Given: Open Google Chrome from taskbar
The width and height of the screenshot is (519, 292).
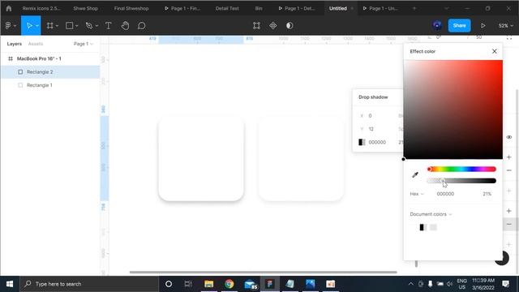Looking at the screenshot, I should pos(229,284).
